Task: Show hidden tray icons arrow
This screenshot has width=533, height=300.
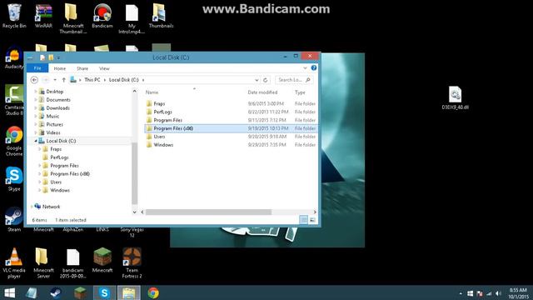Action: point(461,293)
